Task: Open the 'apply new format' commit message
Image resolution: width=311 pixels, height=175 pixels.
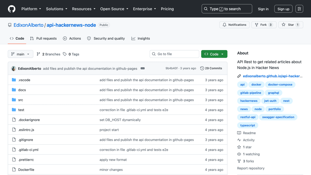Action: pos(113,160)
